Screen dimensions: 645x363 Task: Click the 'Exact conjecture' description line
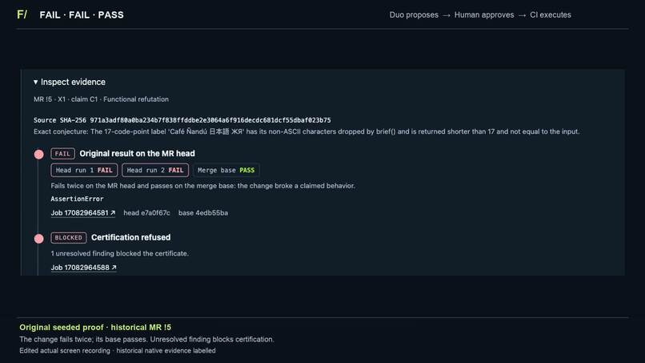[x=306, y=132]
